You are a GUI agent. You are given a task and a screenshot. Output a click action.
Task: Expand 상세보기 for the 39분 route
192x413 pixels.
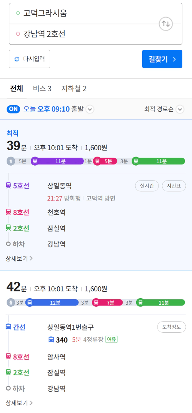19,258
